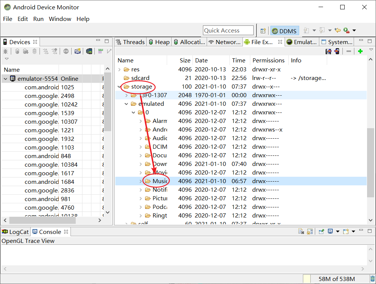Toggle the Pin Console icon
The width and height of the screenshot is (376, 284).
(x=321, y=231)
